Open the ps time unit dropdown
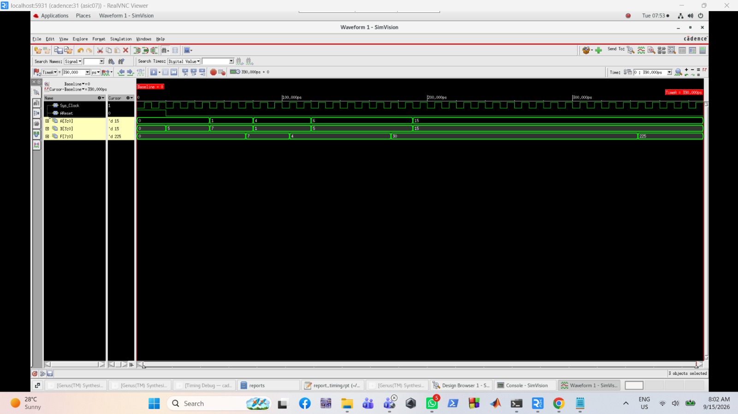Image resolution: width=738 pixels, height=414 pixels. pyautogui.click(x=95, y=72)
